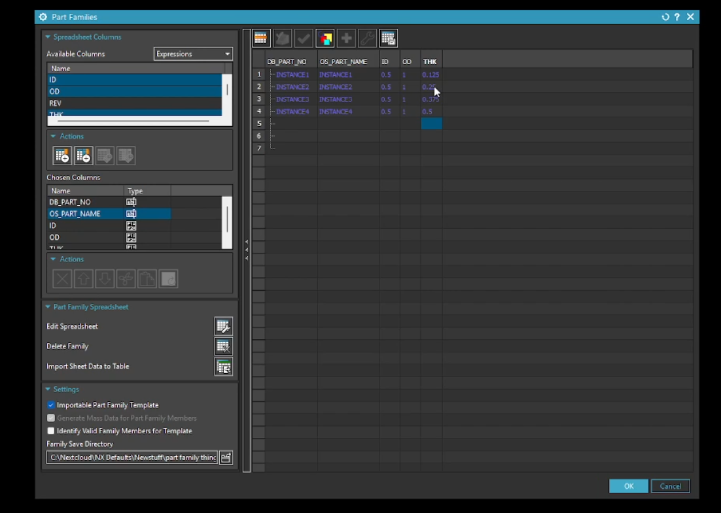This screenshot has width=721, height=513.
Task: Select row header number 6
Action: (259, 136)
